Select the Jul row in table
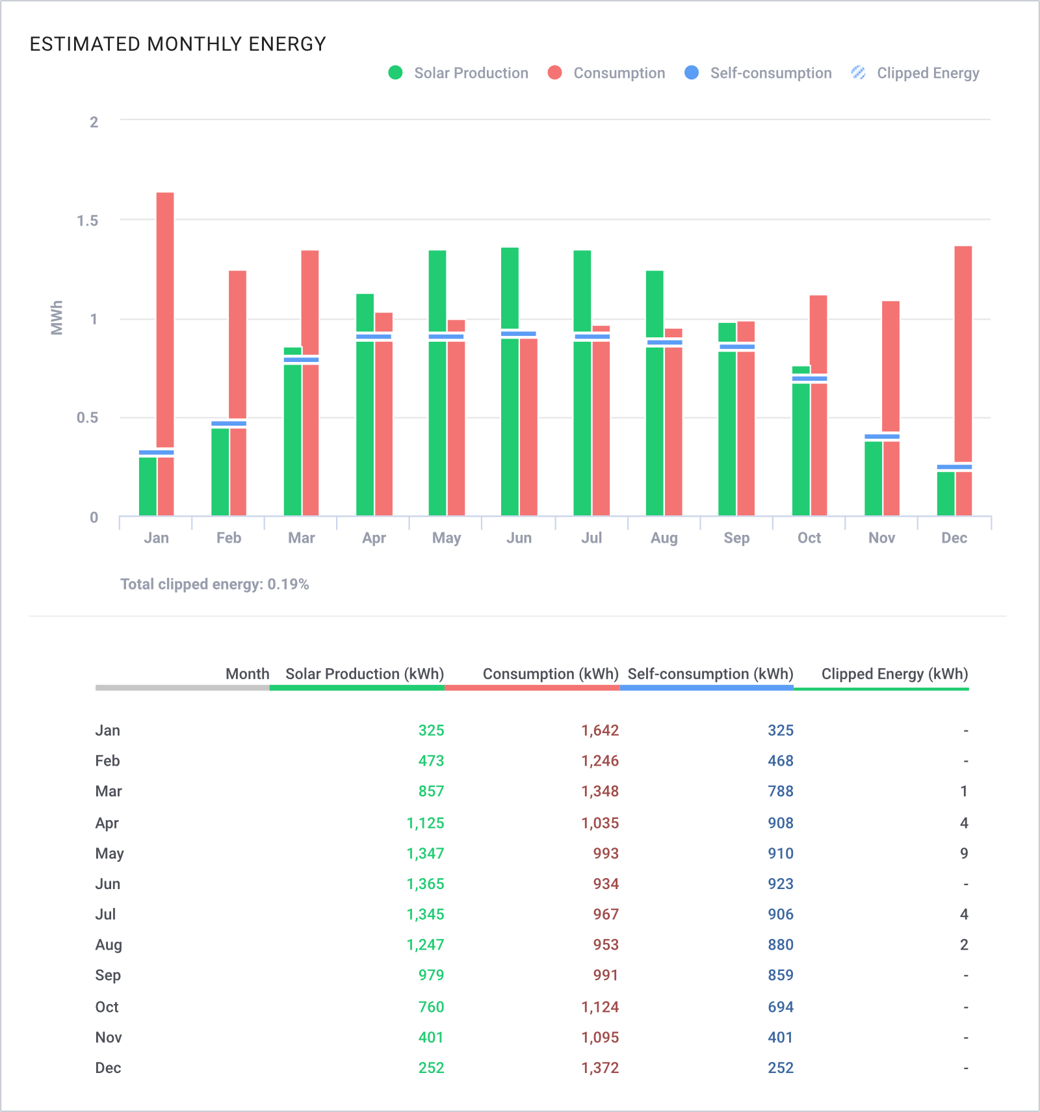Viewport: 1040px width, 1112px height. point(532,914)
